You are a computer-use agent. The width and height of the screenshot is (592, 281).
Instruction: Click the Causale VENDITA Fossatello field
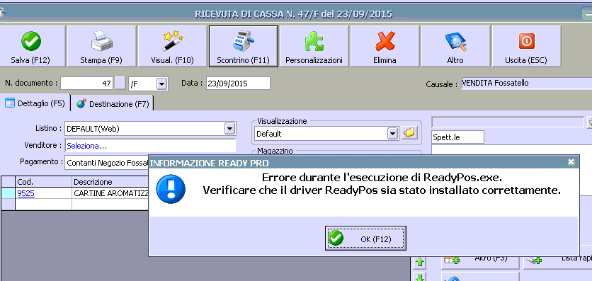click(526, 84)
